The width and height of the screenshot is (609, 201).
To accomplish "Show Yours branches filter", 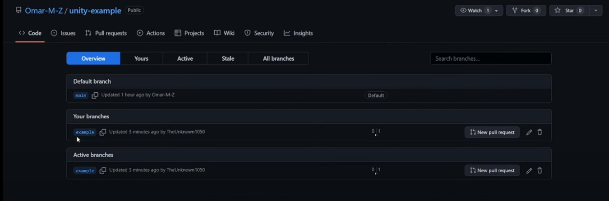I will (141, 58).
